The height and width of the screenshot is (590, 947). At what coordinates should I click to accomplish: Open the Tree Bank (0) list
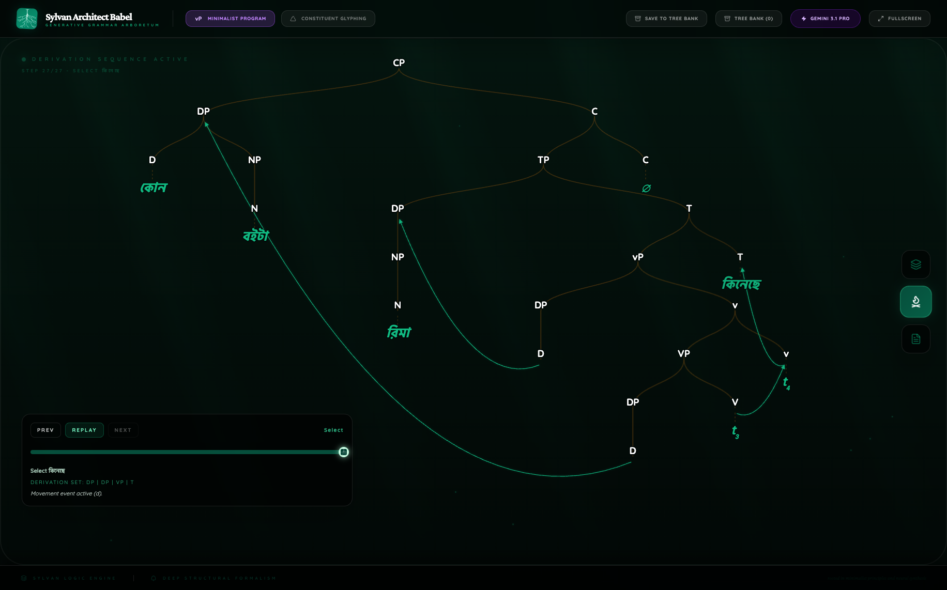748,19
